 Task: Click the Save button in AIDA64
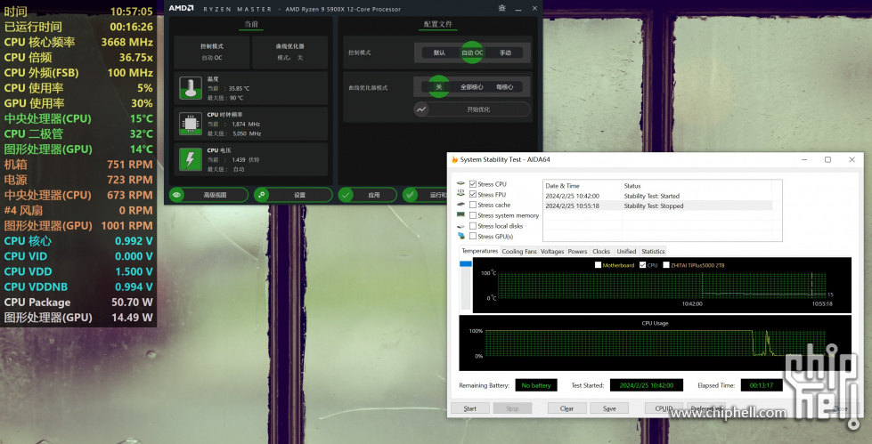pyautogui.click(x=609, y=408)
